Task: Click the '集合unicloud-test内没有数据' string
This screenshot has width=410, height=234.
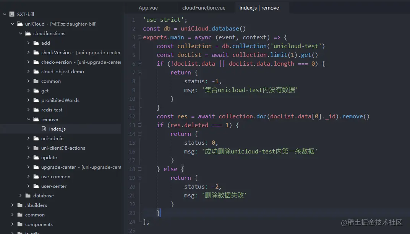Action: 250,90
